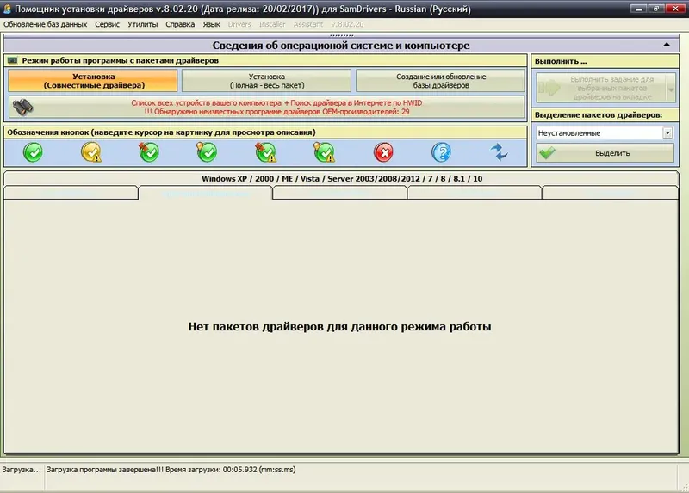
Task: Click the app icon in title bar
Action: coord(7,9)
